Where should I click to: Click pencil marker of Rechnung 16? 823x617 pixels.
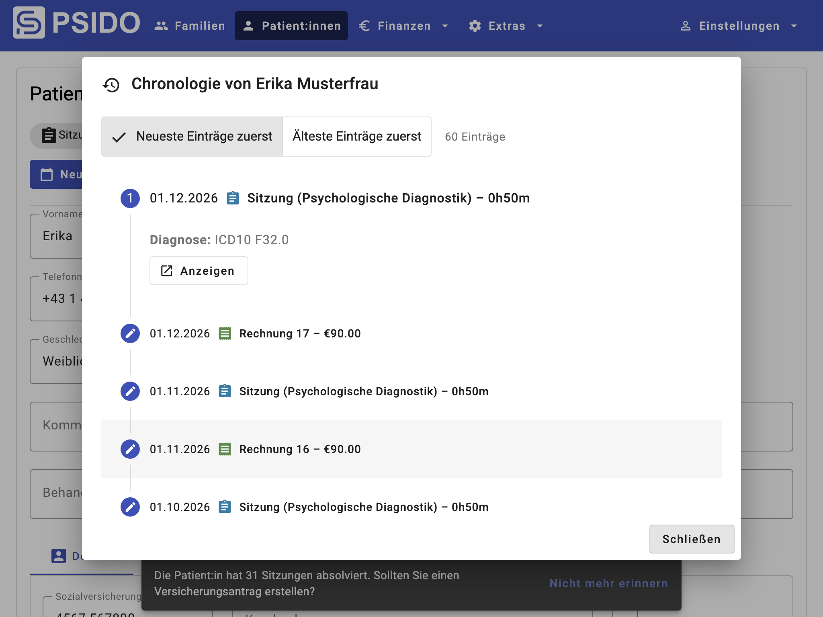(x=130, y=449)
